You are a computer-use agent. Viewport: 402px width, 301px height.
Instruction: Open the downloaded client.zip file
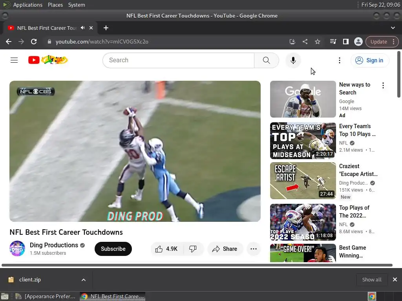point(30,279)
